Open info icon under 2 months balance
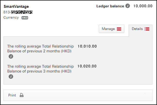 point(11,56)
